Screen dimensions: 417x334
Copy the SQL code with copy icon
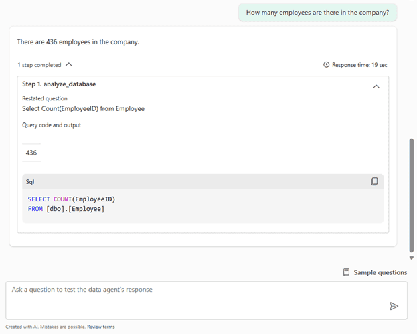tap(374, 181)
